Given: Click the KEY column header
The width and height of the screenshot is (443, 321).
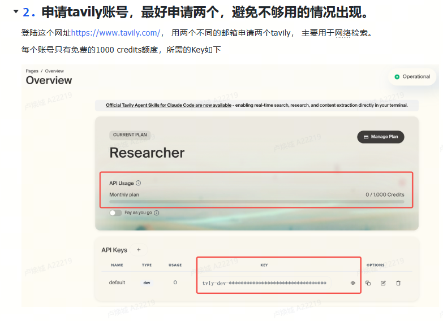Looking at the screenshot, I should 264,265.
